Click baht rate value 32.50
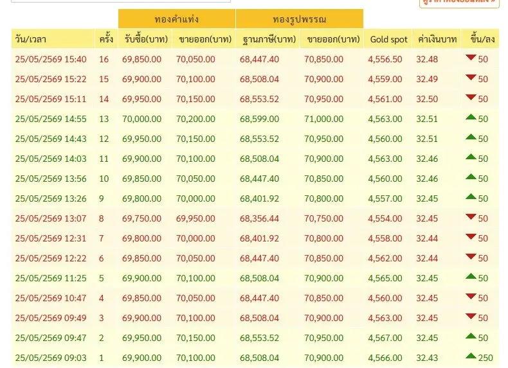 click(x=427, y=99)
